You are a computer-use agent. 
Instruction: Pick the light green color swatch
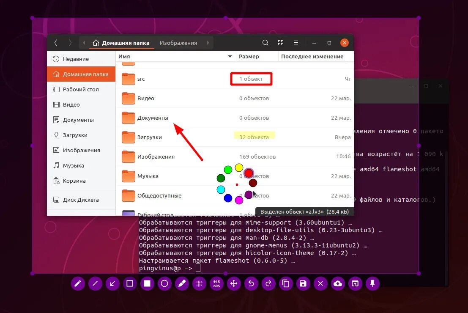tap(228, 170)
